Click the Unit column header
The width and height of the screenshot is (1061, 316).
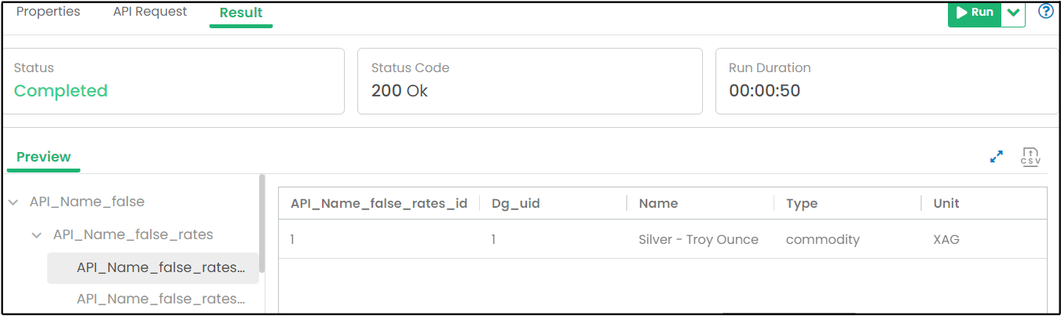pos(946,204)
